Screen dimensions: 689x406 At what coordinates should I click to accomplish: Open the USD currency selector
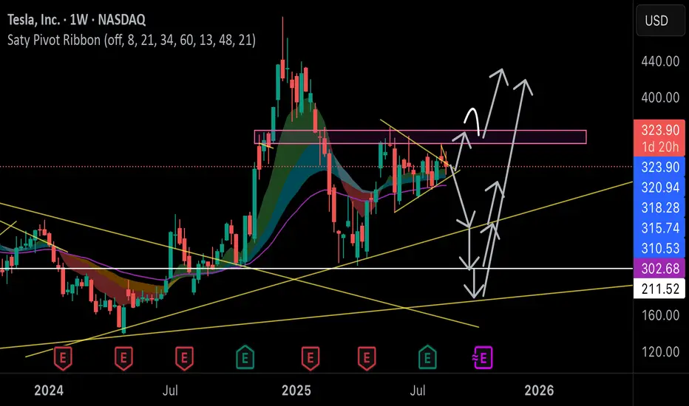click(660, 21)
